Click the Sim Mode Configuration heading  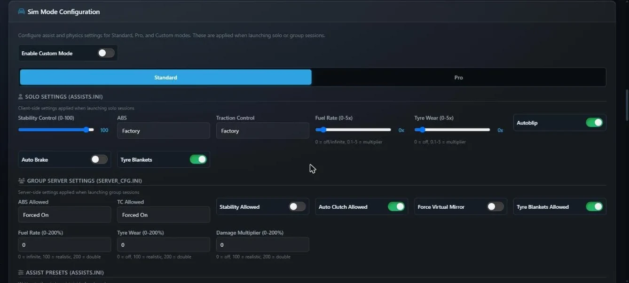pyautogui.click(x=63, y=12)
